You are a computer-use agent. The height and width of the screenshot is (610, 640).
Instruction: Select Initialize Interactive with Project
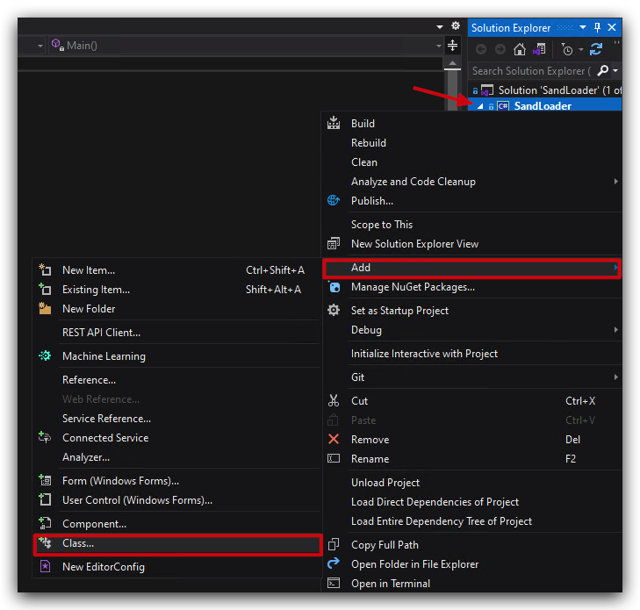(471, 354)
